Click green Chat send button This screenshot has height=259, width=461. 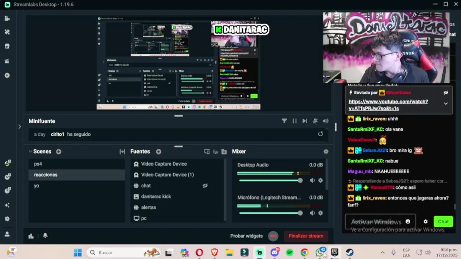tap(443, 222)
